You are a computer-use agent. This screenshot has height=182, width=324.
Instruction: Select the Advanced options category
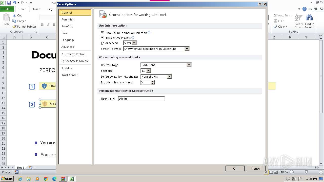click(x=75, y=47)
